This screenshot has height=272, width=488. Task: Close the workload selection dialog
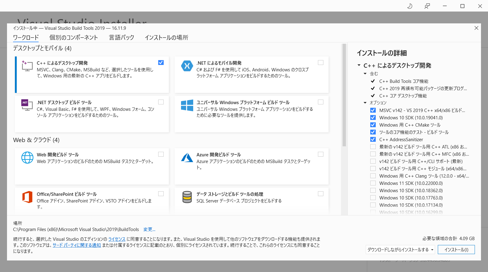[x=476, y=28]
